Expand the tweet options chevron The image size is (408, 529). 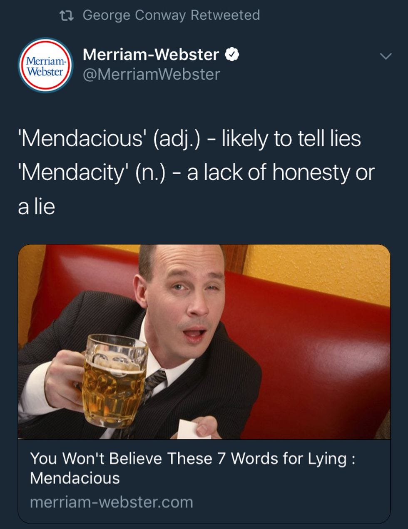tap(386, 56)
